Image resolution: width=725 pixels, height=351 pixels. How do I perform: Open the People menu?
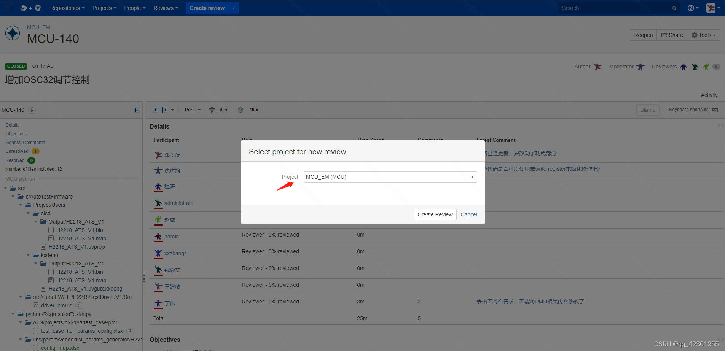(135, 8)
